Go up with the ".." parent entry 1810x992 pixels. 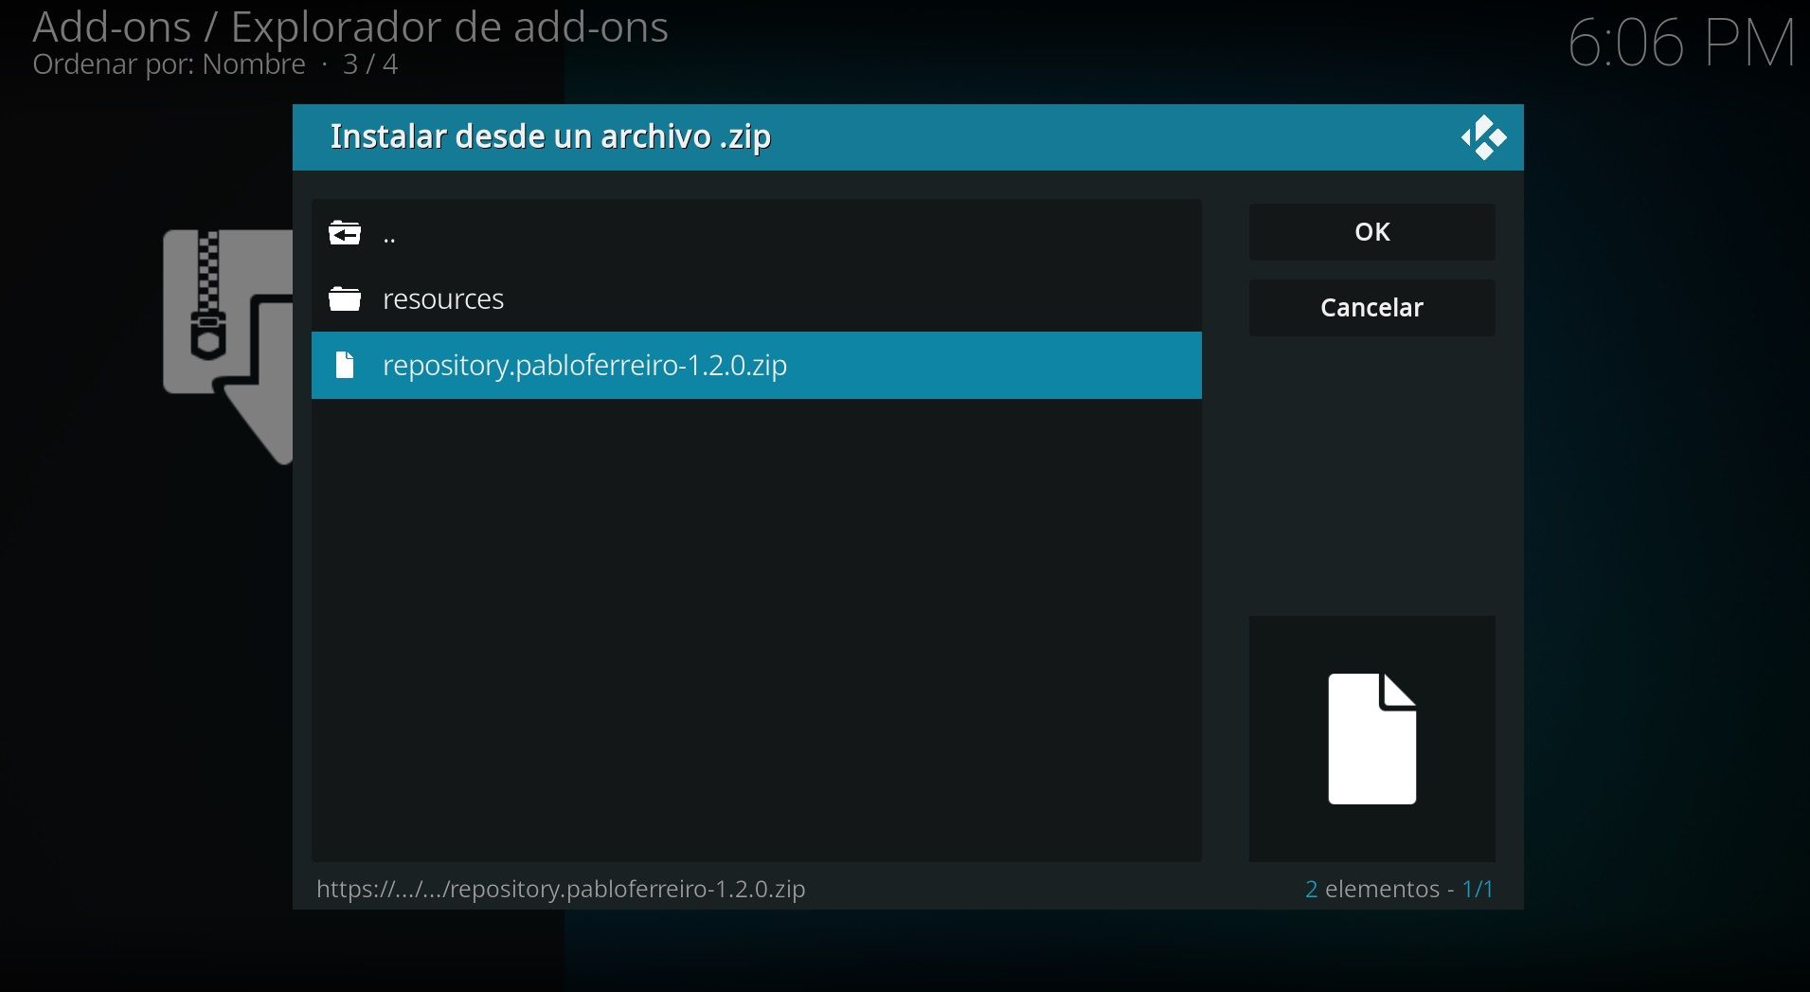[756, 232]
